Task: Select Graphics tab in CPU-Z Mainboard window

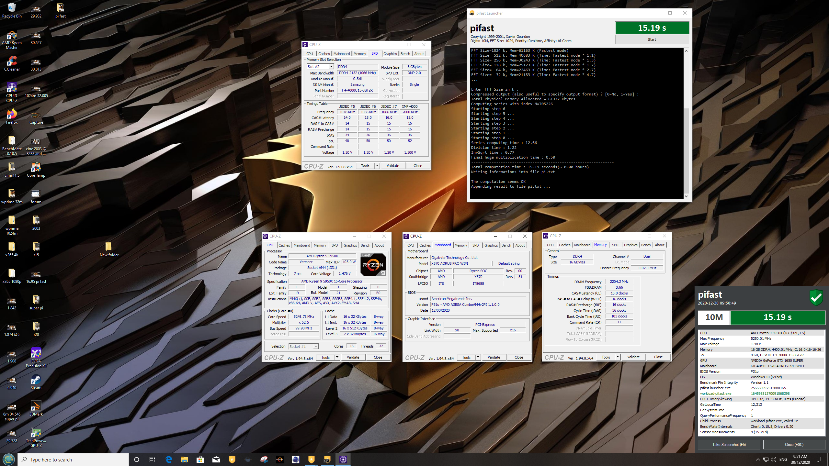Action: tap(491, 245)
